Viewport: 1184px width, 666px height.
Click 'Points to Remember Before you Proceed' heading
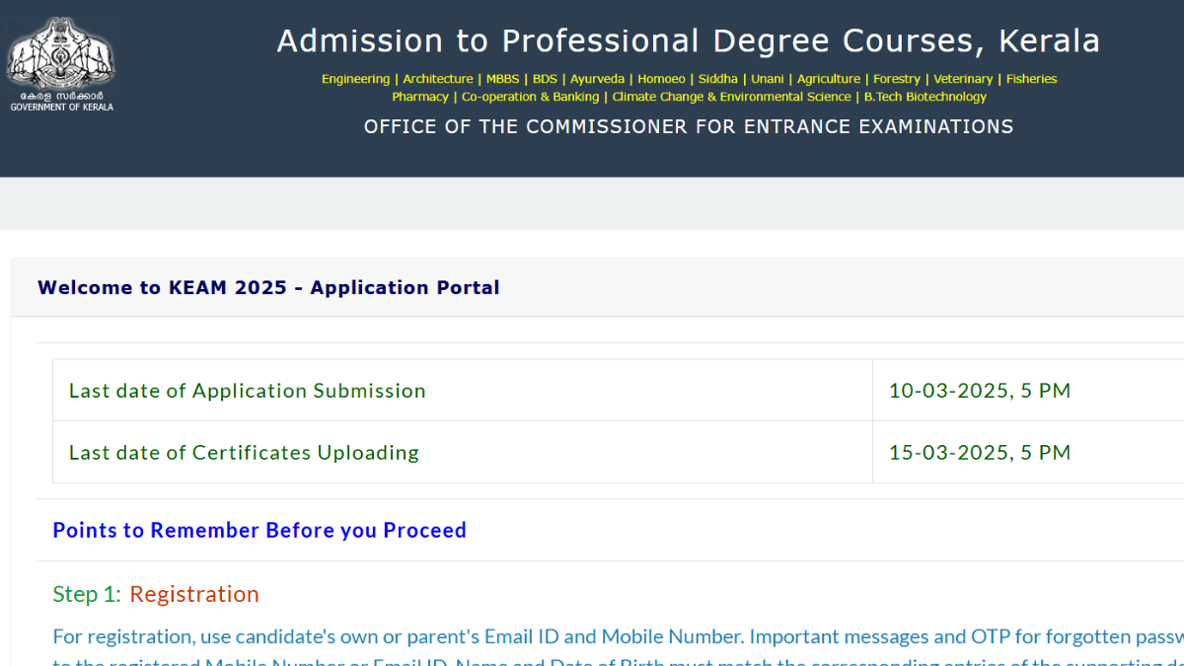[259, 531]
